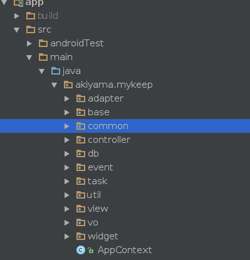The width and height of the screenshot is (250, 260).
Task: Collapse the main folder arrow
Action: coord(29,57)
